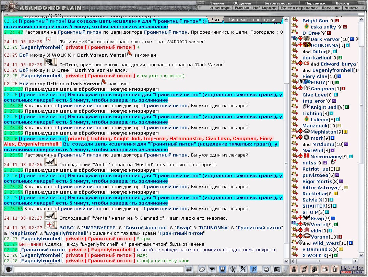Open info icon for Mephiston
This screenshot has width=368, height=277.
(346, 132)
